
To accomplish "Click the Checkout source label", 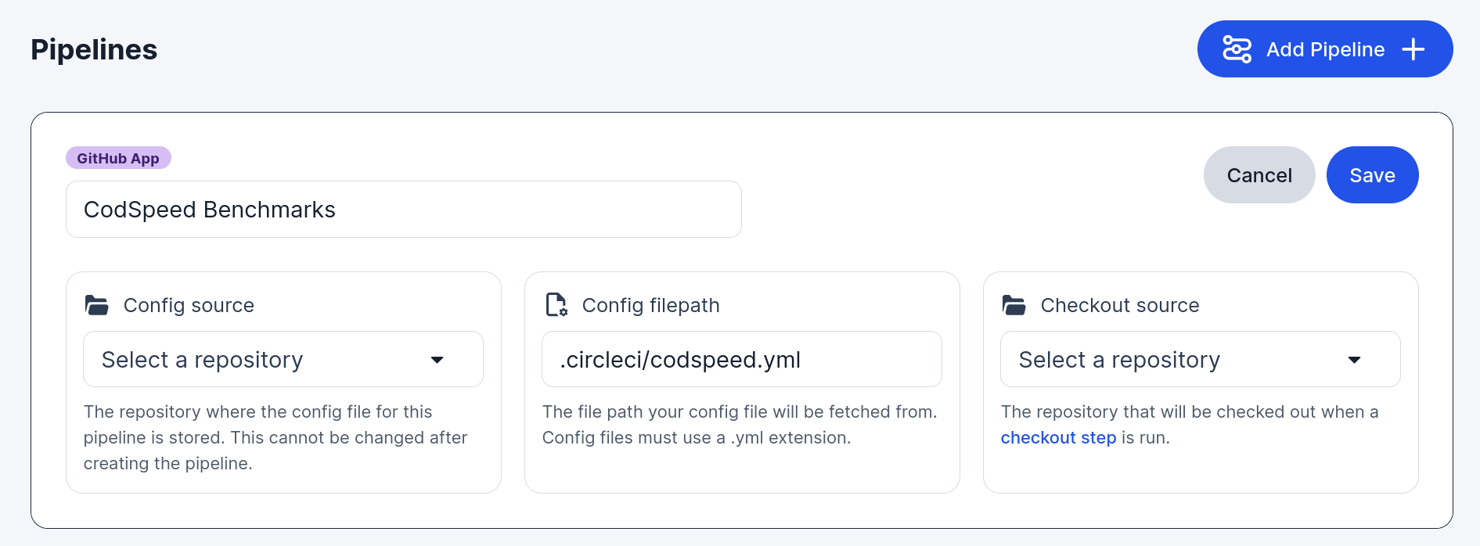I will coord(1119,305).
